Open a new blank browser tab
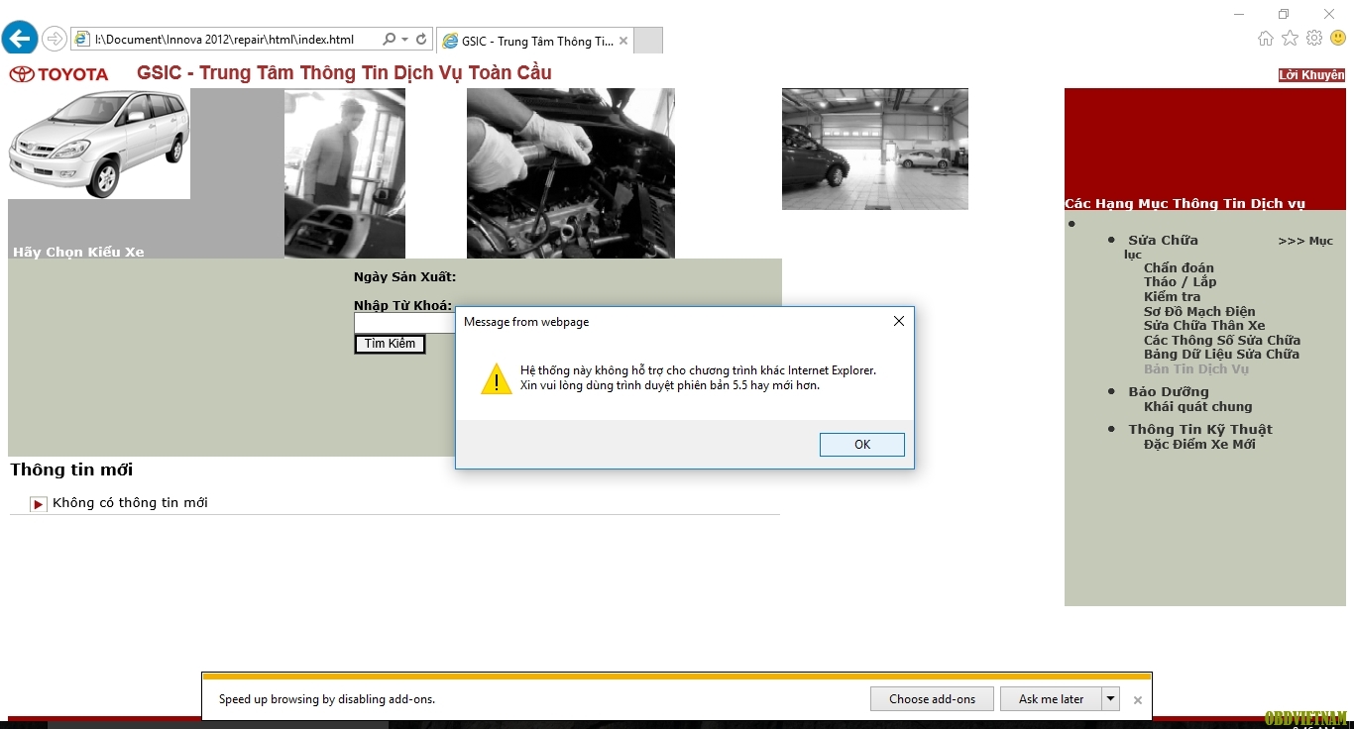Image resolution: width=1354 pixels, height=729 pixels. tap(647, 41)
